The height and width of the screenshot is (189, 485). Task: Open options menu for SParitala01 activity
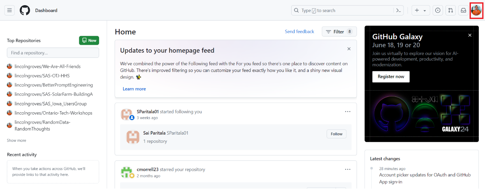pyautogui.click(x=348, y=112)
